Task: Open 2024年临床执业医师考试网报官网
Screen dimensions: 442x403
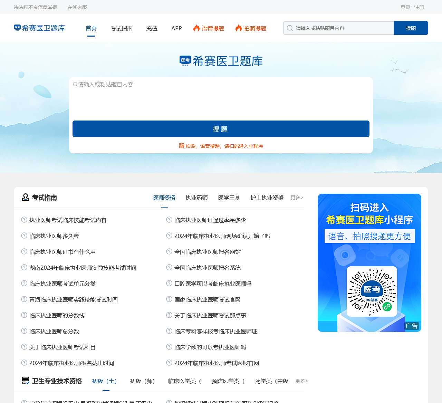Action: point(217,363)
